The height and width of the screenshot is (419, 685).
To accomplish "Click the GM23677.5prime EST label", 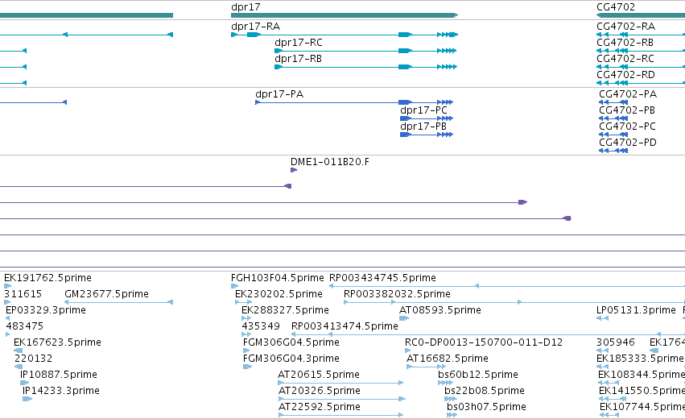I will tap(106, 294).
